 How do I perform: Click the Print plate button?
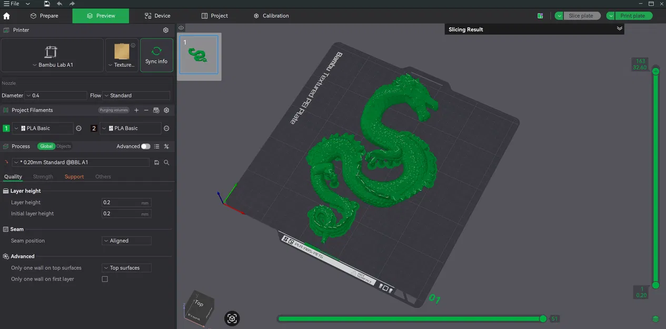click(633, 16)
